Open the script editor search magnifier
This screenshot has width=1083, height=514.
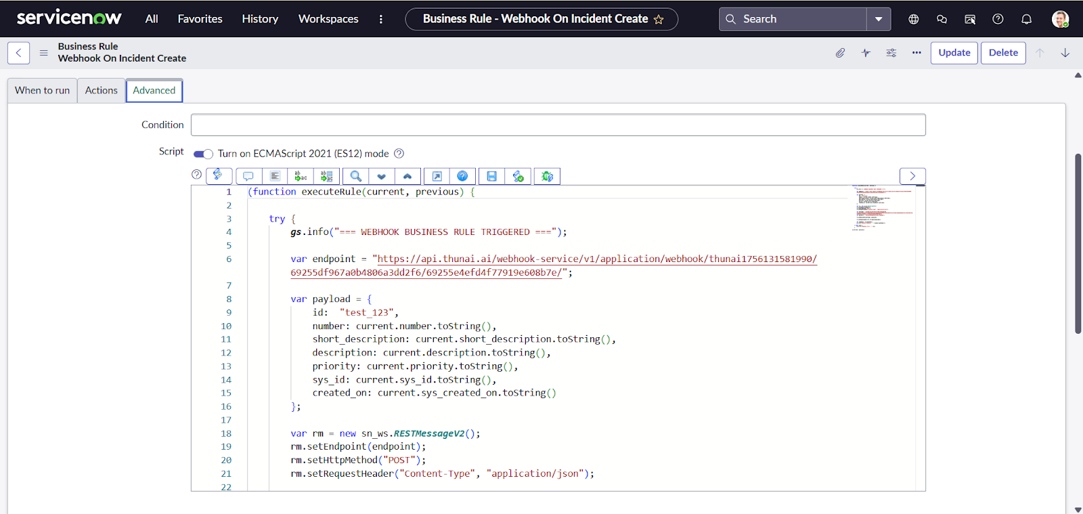[x=355, y=177]
